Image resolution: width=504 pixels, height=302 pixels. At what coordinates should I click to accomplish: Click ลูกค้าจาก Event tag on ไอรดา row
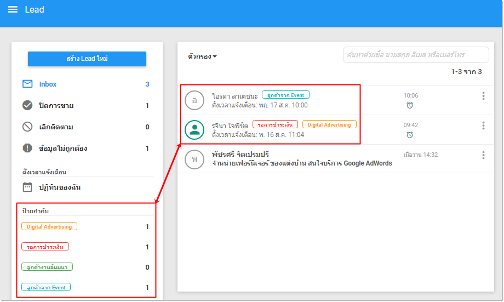coord(285,95)
